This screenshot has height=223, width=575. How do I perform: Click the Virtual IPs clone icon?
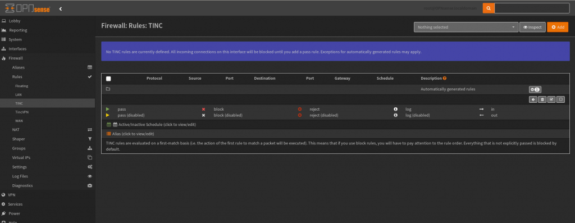(x=89, y=158)
